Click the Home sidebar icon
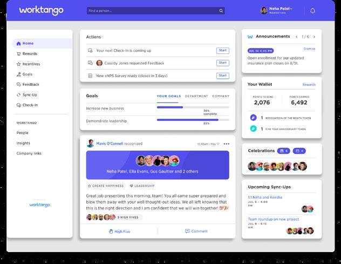 (19, 43)
